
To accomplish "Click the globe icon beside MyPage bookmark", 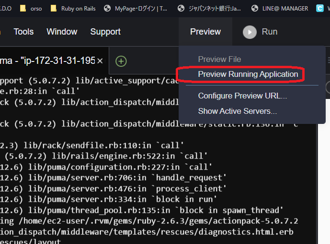I will coord(107,9).
